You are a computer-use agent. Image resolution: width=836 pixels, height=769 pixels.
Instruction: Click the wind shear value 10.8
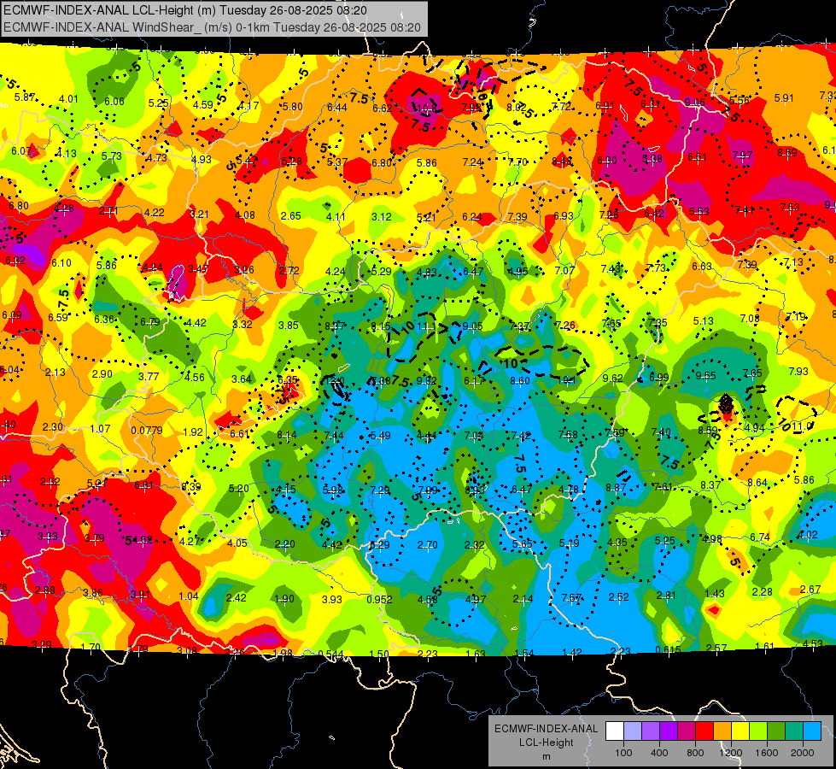(426, 109)
